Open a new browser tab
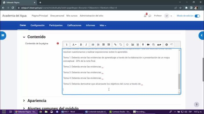The height and width of the screenshot is (114, 204). pos(40,3)
